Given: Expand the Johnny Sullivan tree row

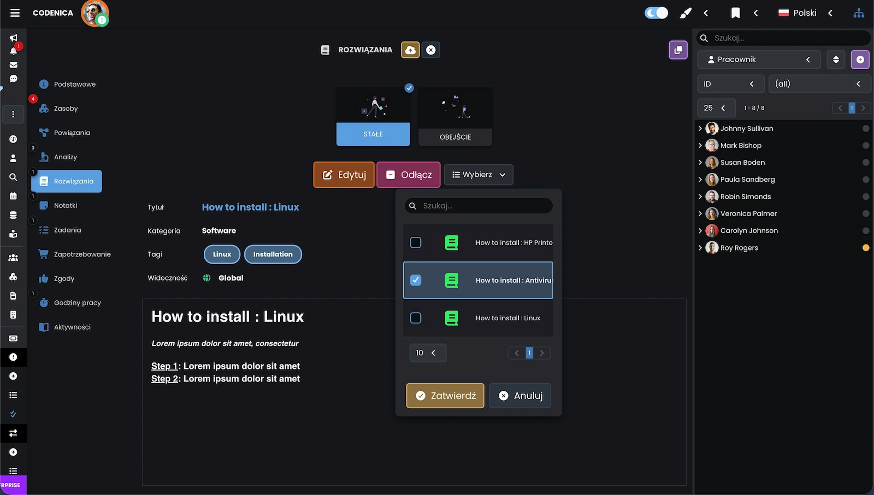Looking at the screenshot, I should coord(700,129).
